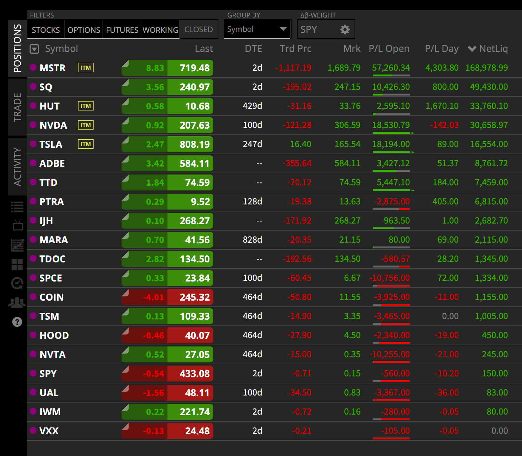Open the chart grid icon in the sidebar
Viewport: 522px width, 456px height.
pyautogui.click(x=18, y=245)
